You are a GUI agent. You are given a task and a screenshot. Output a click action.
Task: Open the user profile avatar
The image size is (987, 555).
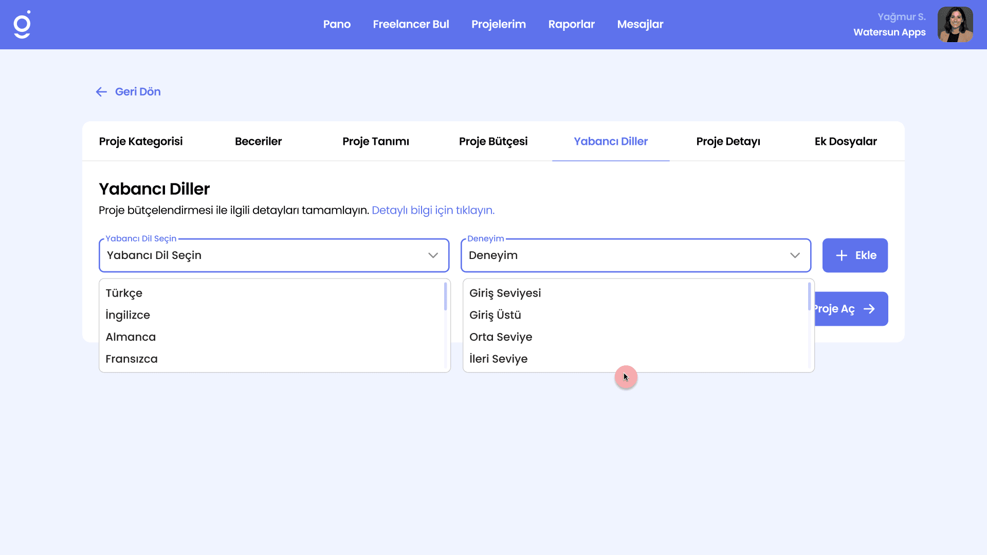tap(955, 25)
